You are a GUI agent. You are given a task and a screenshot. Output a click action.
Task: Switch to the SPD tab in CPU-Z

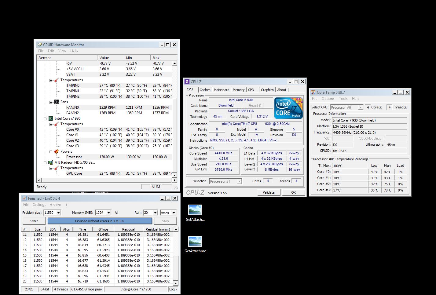coord(251,90)
